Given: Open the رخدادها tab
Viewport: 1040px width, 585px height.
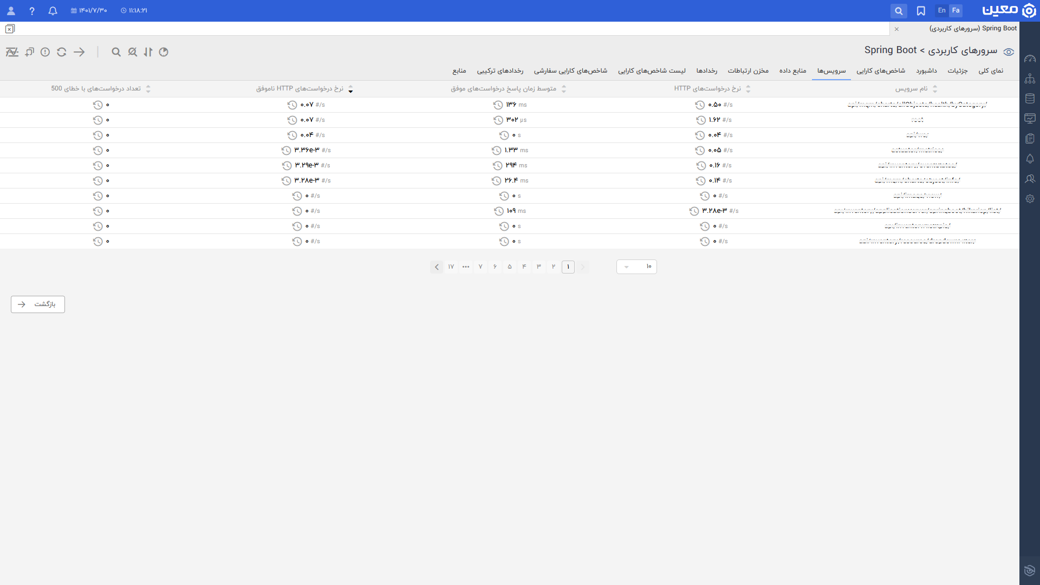Looking at the screenshot, I should pos(706,71).
